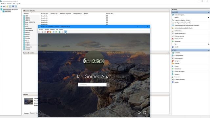Switch to the Memoria tab
Image resolution: width=210 pixels, height=118 pixels.
pyautogui.click(x=32, y=113)
